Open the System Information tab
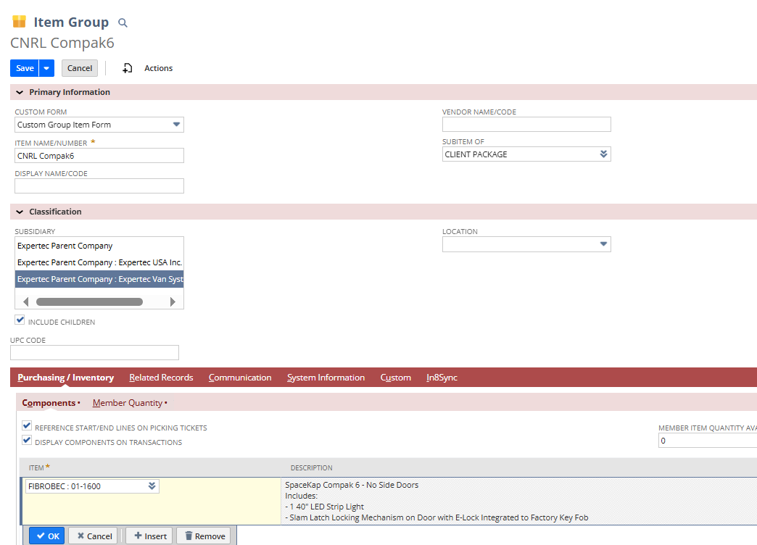 click(x=326, y=378)
